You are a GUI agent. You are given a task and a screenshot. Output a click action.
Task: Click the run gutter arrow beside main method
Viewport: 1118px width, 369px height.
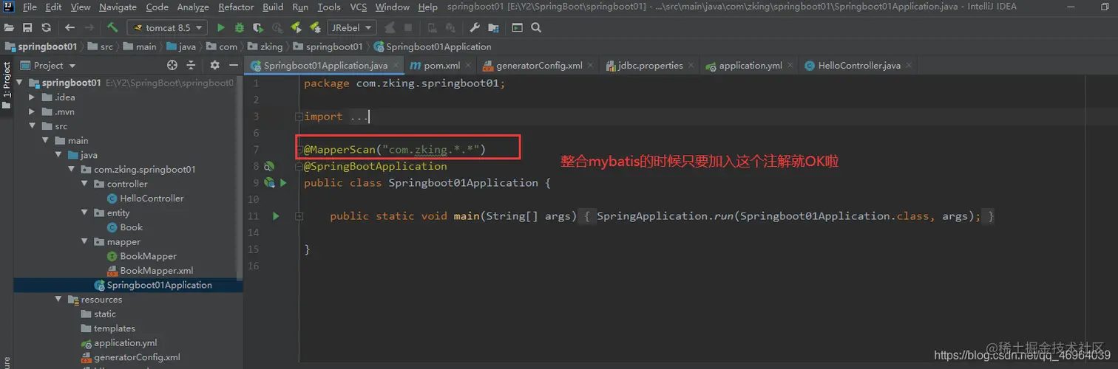(276, 215)
